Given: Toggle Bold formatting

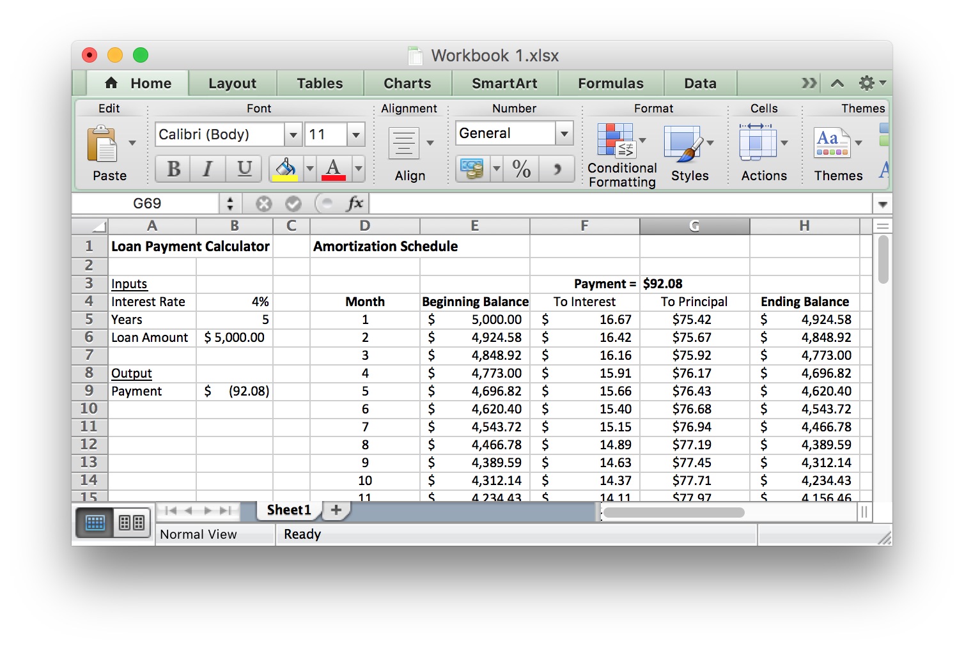Looking at the screenshot, I should [x=173, y=169].
